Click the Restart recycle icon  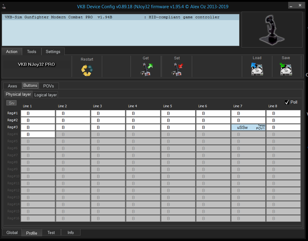(x=87, y=70)
